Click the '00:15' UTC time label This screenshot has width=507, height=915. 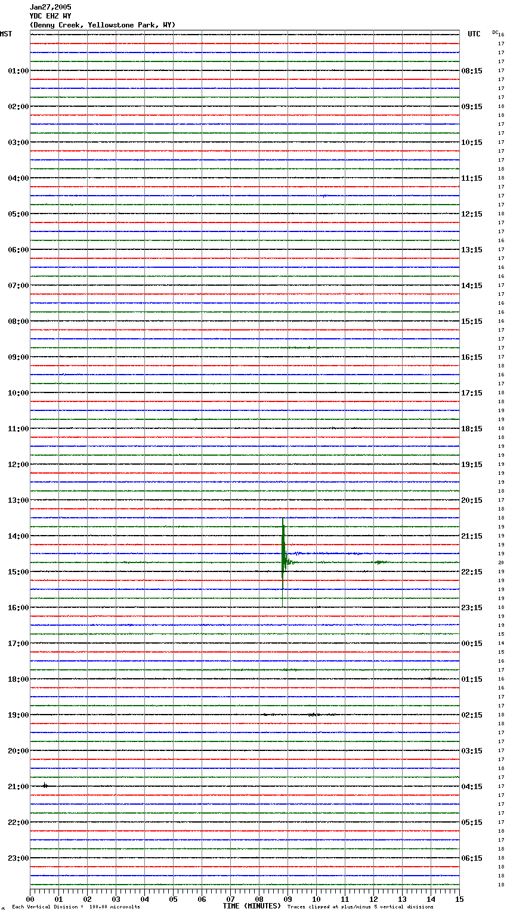pyautogui.click(x=472, y=644)
